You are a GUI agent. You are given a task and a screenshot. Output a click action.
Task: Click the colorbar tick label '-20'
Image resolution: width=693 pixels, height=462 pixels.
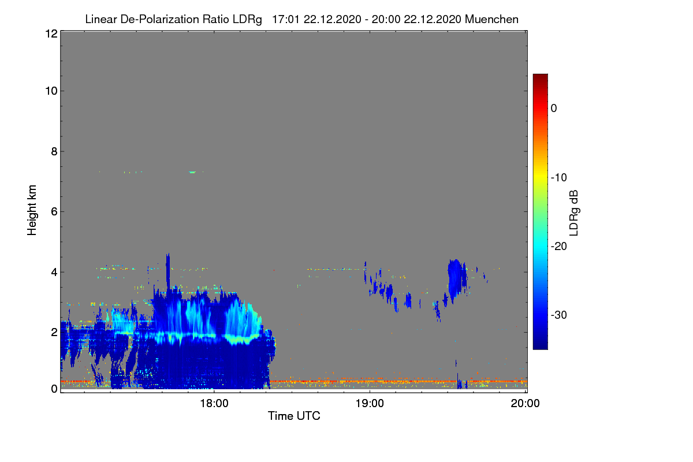558,246
